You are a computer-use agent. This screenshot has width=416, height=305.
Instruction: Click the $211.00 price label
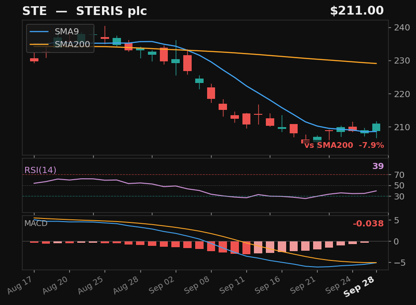point(357,11)
